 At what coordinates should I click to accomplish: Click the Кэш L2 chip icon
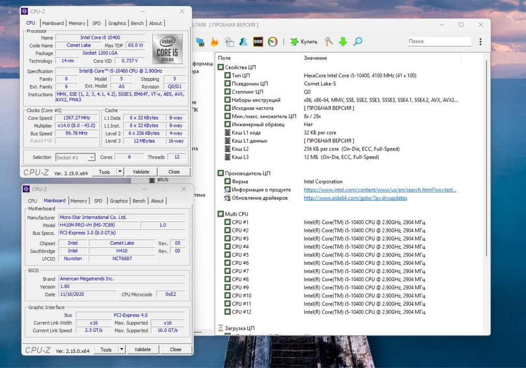227,149
